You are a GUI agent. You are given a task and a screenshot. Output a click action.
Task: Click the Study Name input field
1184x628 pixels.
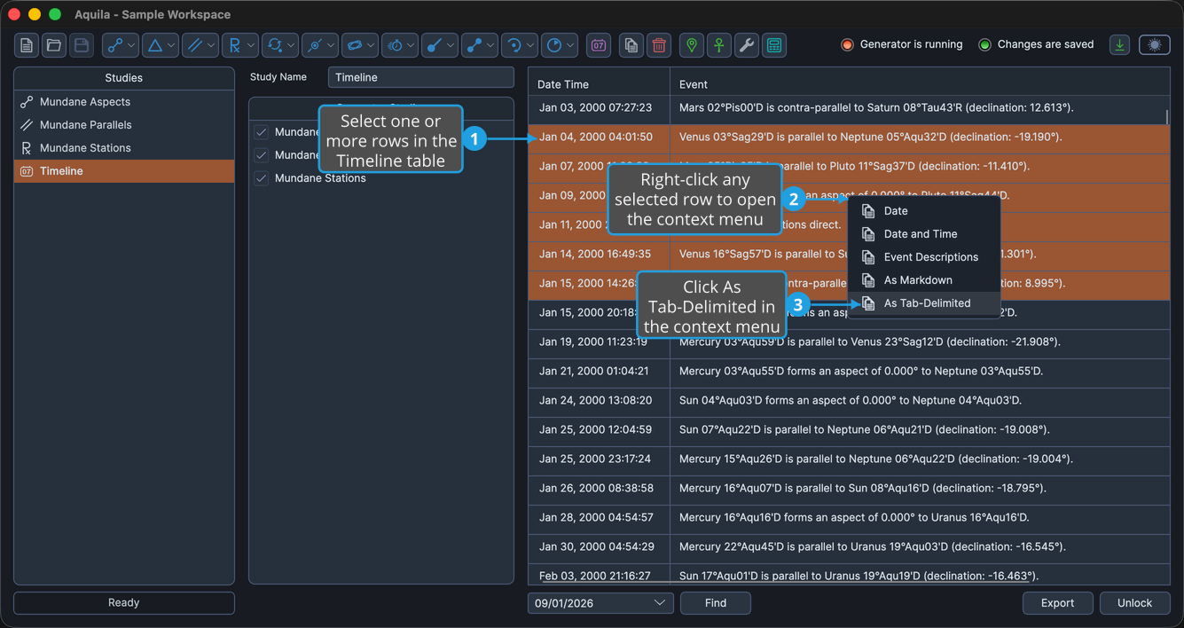[421, 77]
